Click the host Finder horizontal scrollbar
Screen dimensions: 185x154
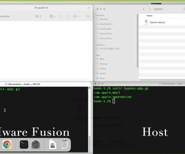point(162,80)
